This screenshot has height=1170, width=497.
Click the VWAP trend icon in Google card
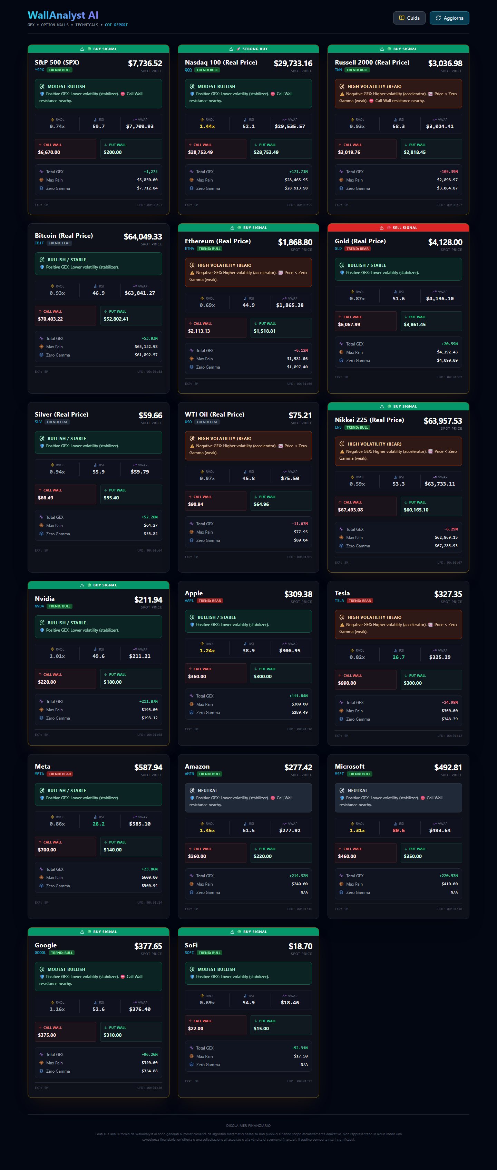click(x=135, y=1002)
